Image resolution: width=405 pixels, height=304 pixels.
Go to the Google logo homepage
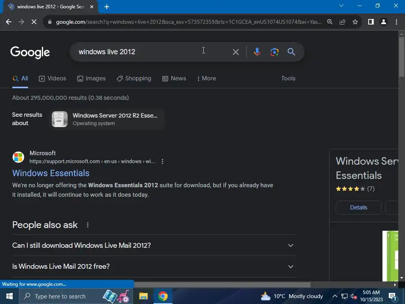point(30,52)
